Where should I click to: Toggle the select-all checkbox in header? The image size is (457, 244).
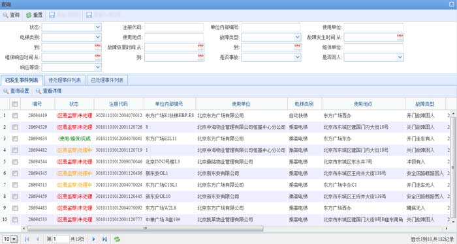click(15, 104)
